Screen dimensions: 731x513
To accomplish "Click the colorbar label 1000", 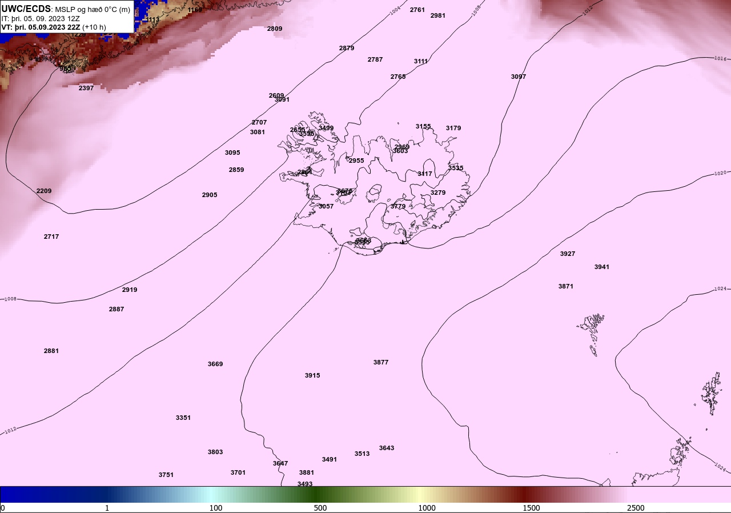I will point(427,508).
